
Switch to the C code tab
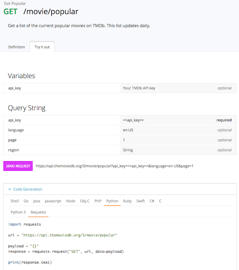[x=160, y=201]
